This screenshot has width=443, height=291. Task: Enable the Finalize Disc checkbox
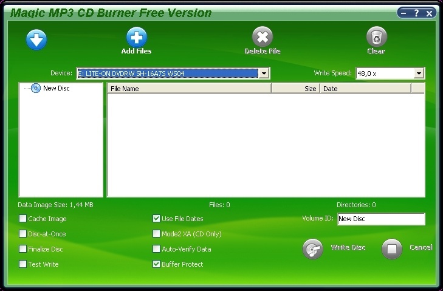(x=22, y=249)
